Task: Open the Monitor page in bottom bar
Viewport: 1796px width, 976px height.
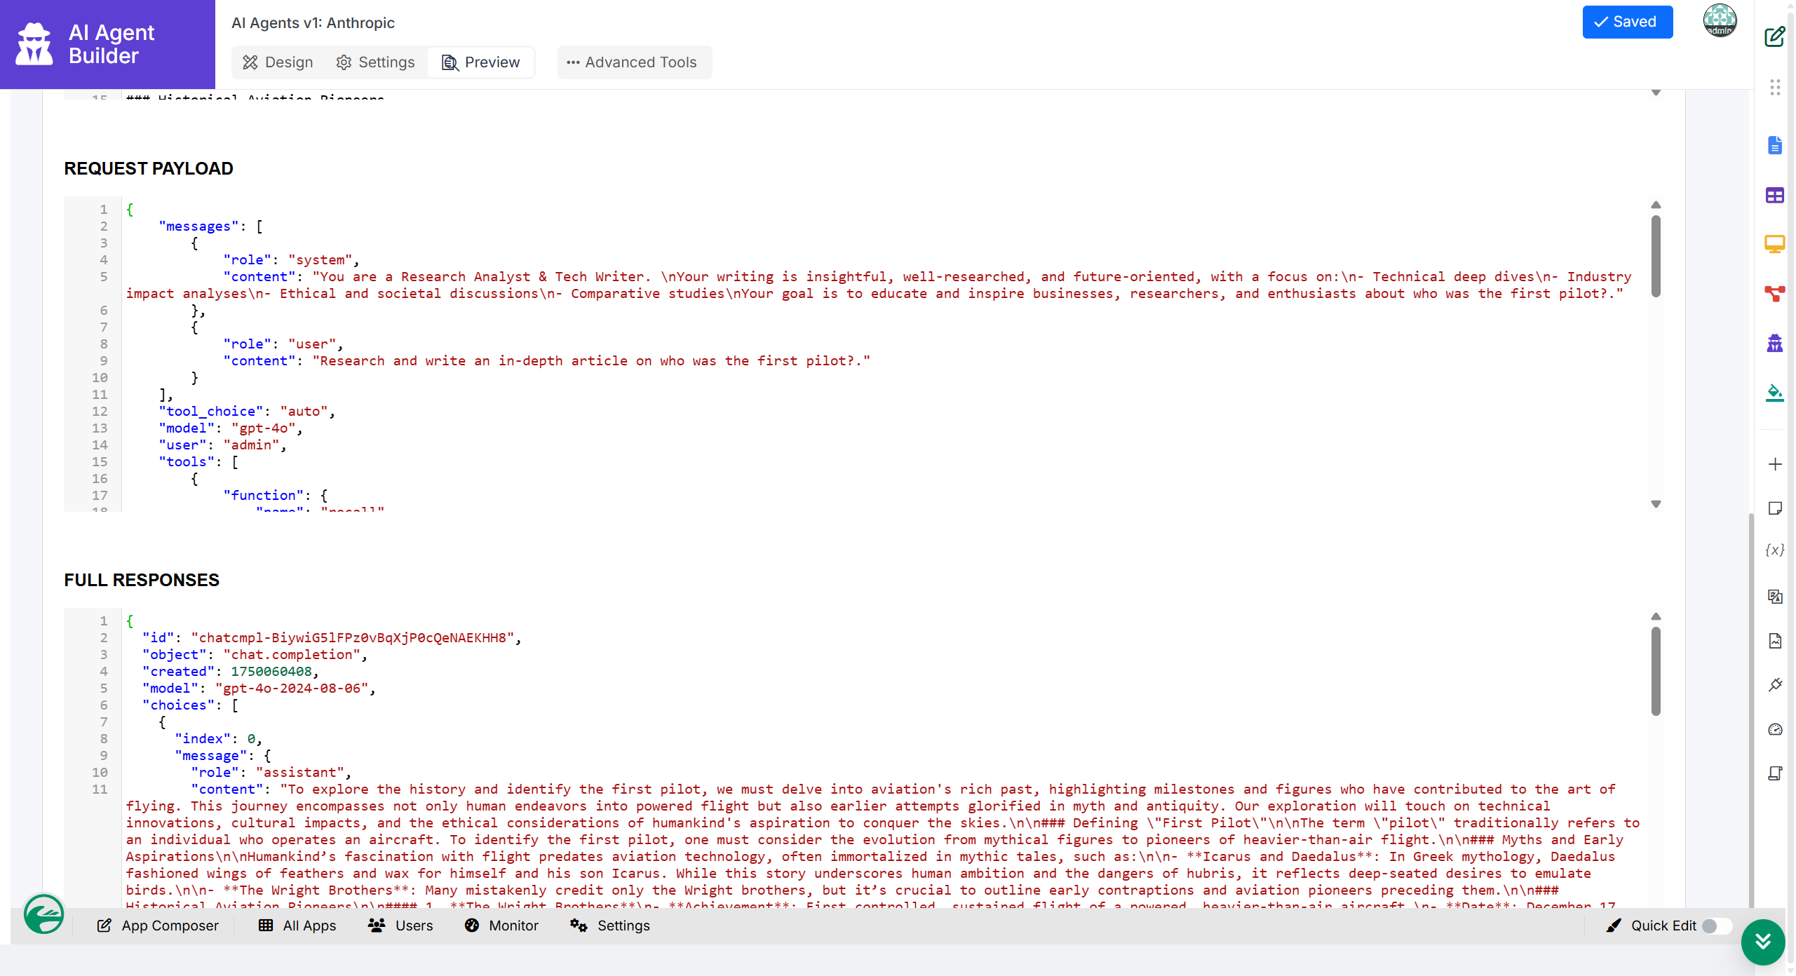Action: (x=501, y=926)
